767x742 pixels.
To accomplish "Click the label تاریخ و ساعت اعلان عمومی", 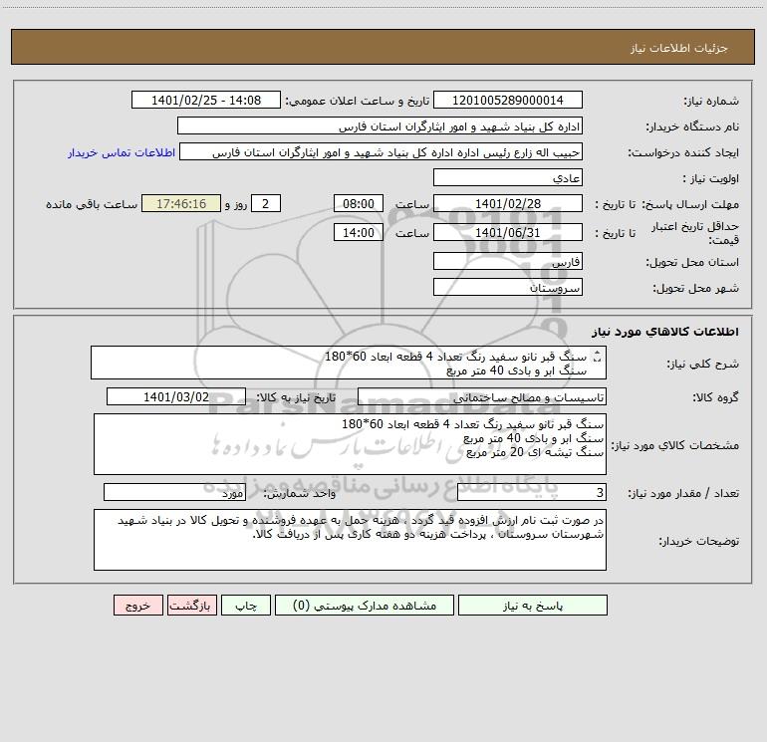I will coord(358,101).
